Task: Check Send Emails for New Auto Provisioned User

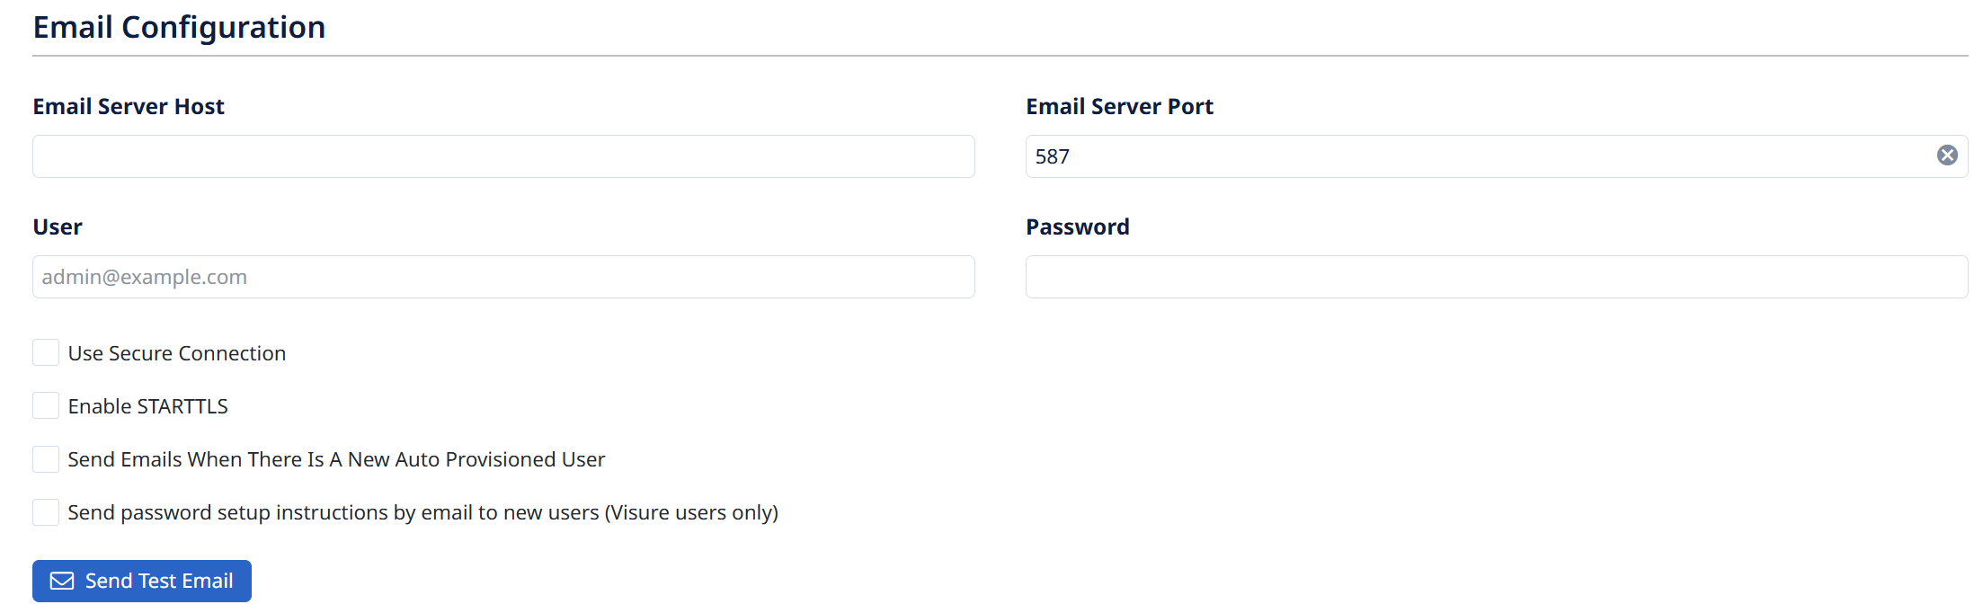Action: (46, 459)
